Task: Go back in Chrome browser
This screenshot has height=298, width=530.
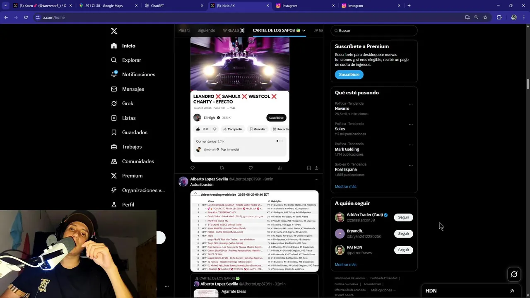Action: click(6, 17)
